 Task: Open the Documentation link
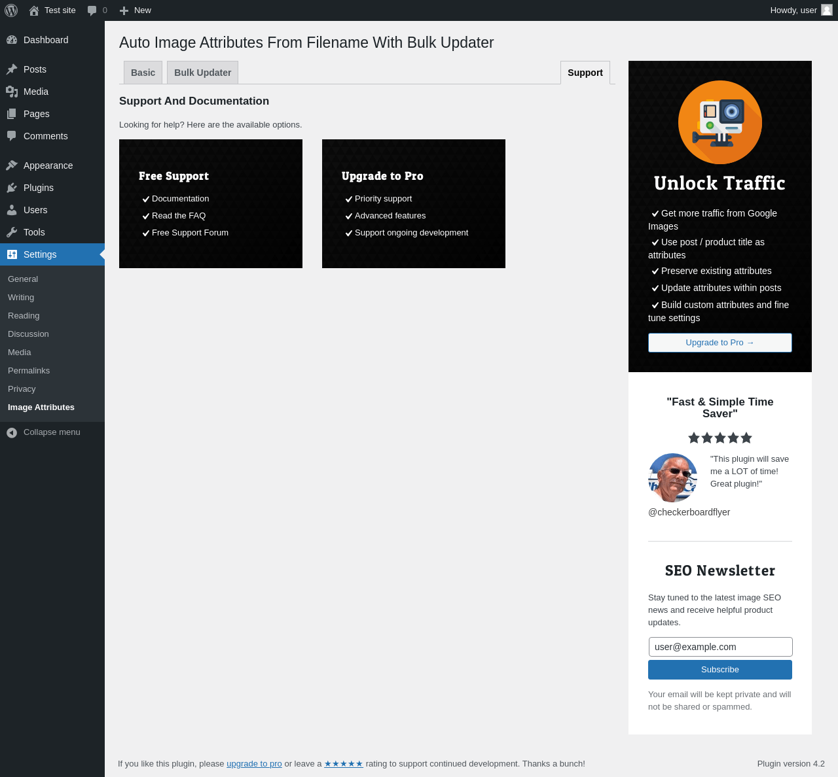click(x=180, y=199)
